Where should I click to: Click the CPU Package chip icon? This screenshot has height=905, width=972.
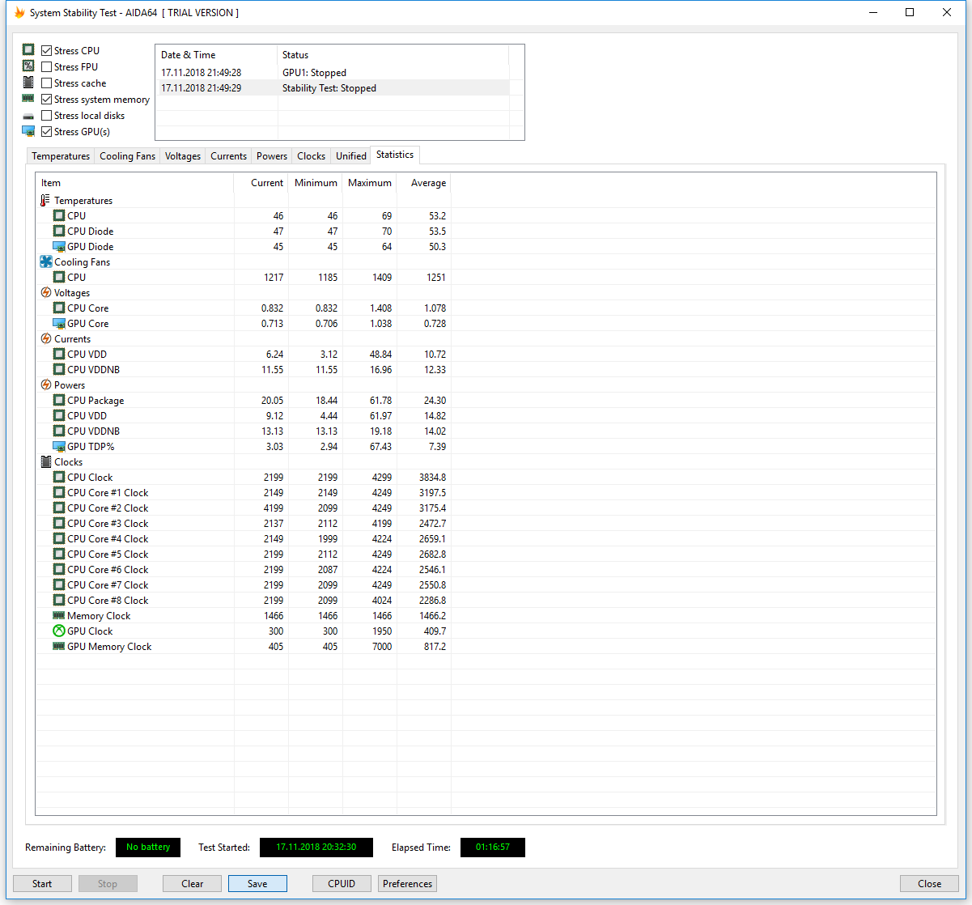pos(58,400)
